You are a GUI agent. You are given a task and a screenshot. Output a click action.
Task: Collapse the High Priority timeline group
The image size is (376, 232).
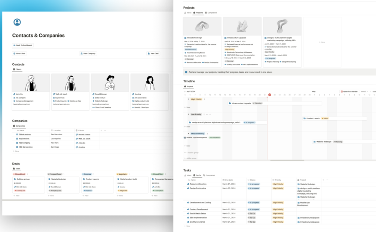(x=189, y=99)
